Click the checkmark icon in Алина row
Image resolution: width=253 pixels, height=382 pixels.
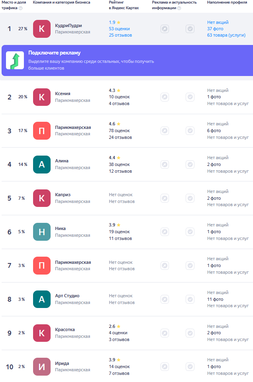tap(190, 164)
